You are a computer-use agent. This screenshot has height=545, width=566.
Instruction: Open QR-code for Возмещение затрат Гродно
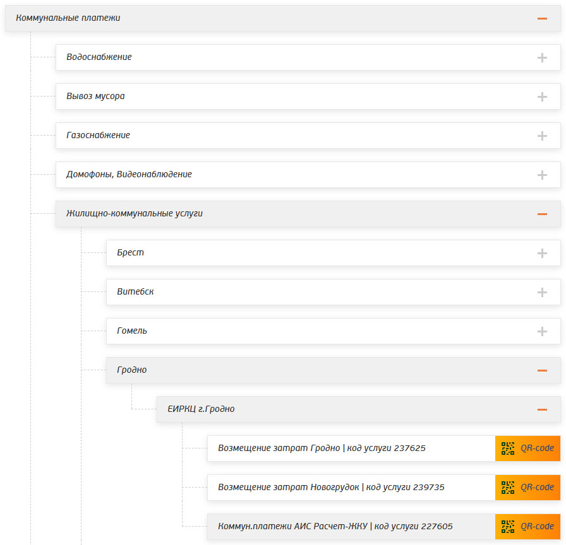(x=527, y=448)
